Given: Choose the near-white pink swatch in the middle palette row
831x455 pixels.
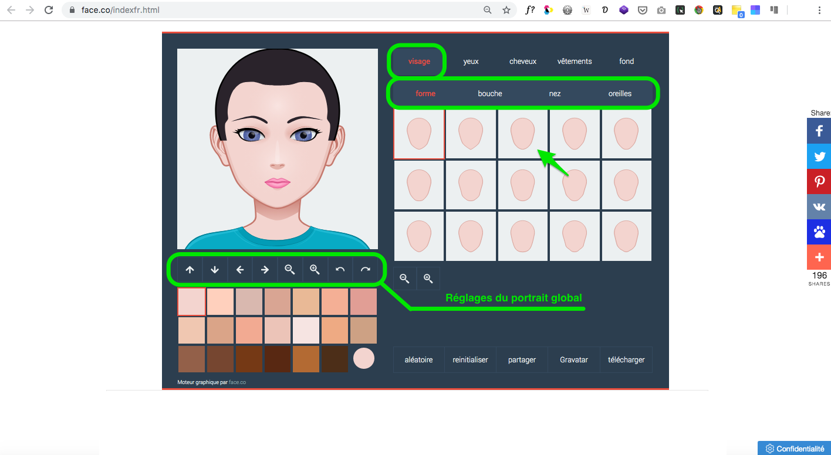Looking at the screenshot, I should [306, 330].
